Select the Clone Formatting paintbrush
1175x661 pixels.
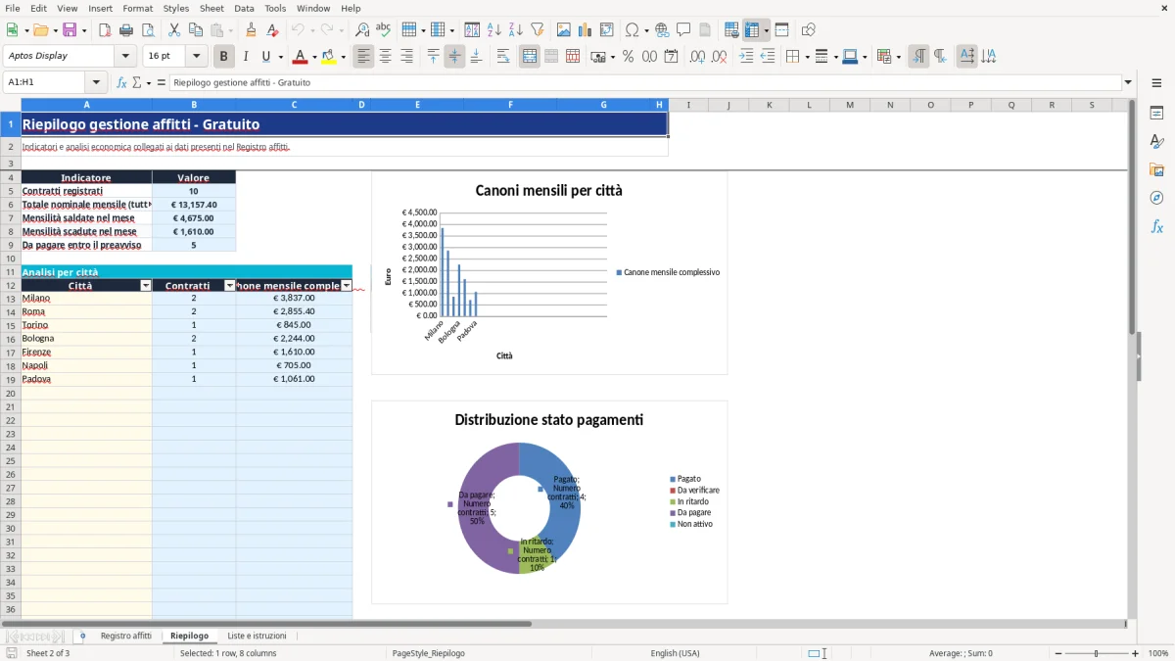(252, 30)
